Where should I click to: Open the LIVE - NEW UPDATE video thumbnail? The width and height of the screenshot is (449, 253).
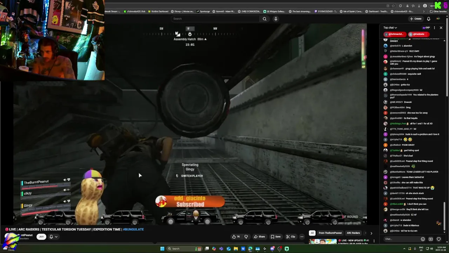click(x=323, y=242)
